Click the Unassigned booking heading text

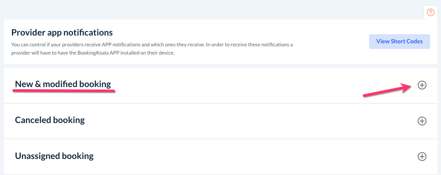tap(54, 156)
